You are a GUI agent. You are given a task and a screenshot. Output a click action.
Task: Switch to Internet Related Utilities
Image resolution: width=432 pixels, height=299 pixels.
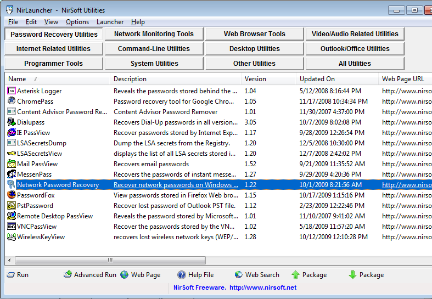click(53, 49)
